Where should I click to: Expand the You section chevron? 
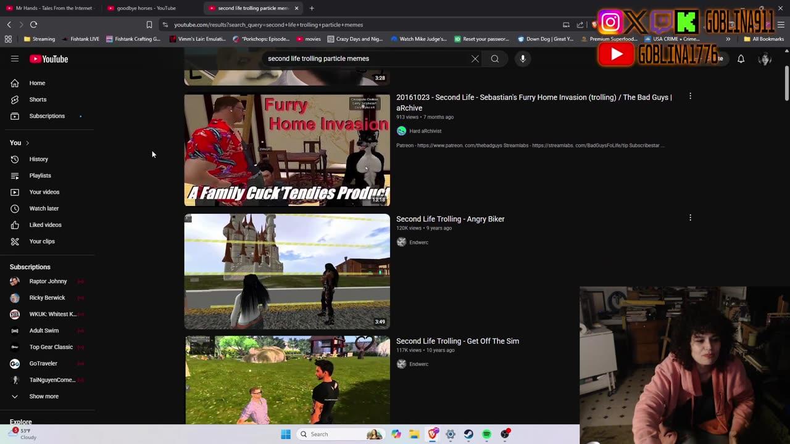tap(27, 143)
